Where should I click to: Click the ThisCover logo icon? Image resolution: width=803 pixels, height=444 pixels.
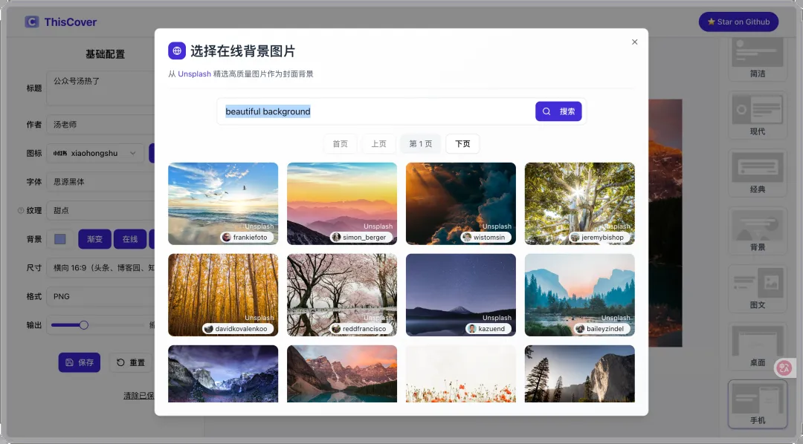pos(32,22)
